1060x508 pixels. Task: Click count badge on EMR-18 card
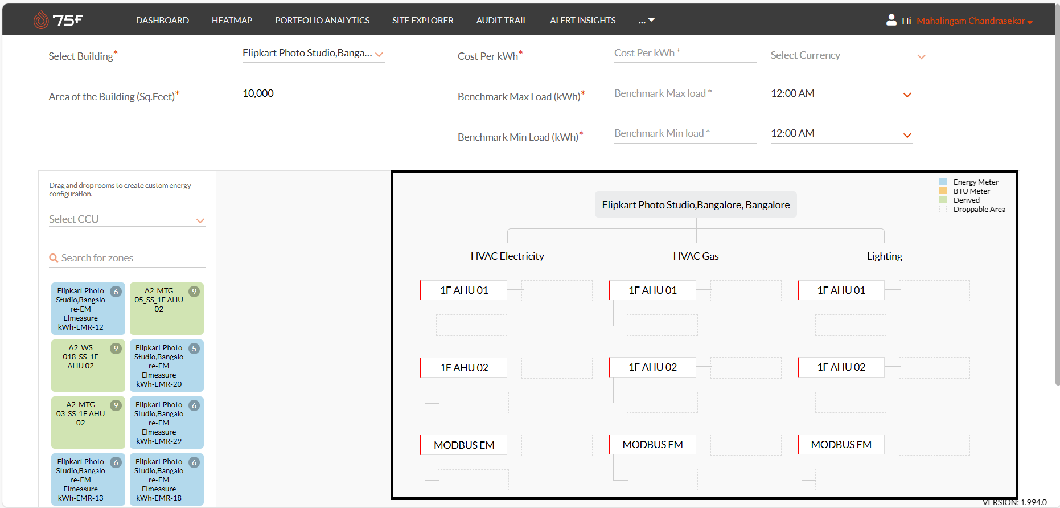[194, 462]
